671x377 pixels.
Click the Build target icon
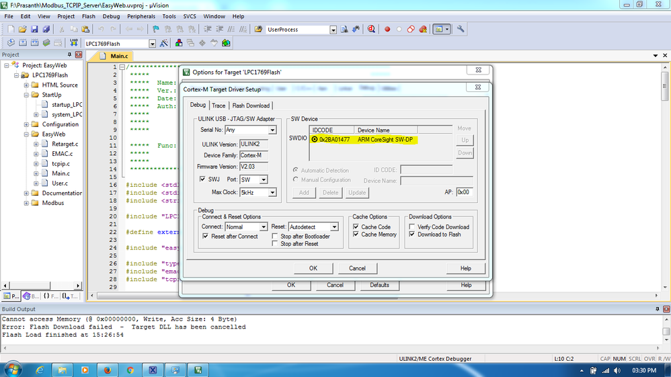23,43
